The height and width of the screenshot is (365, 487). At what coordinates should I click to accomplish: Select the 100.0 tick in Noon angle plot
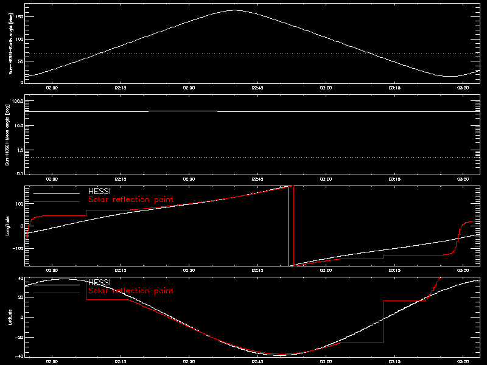click(x=18, y=101)
